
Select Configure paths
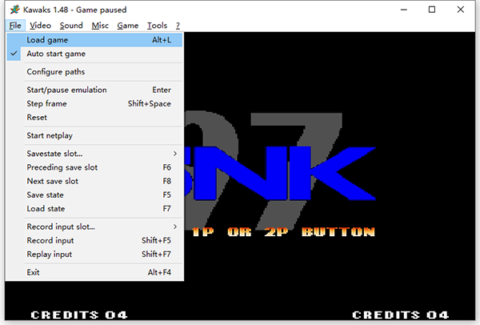click(94, 72)
